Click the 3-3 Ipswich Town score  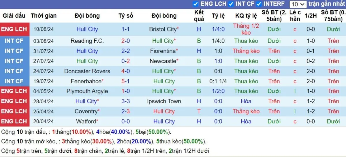126,101
